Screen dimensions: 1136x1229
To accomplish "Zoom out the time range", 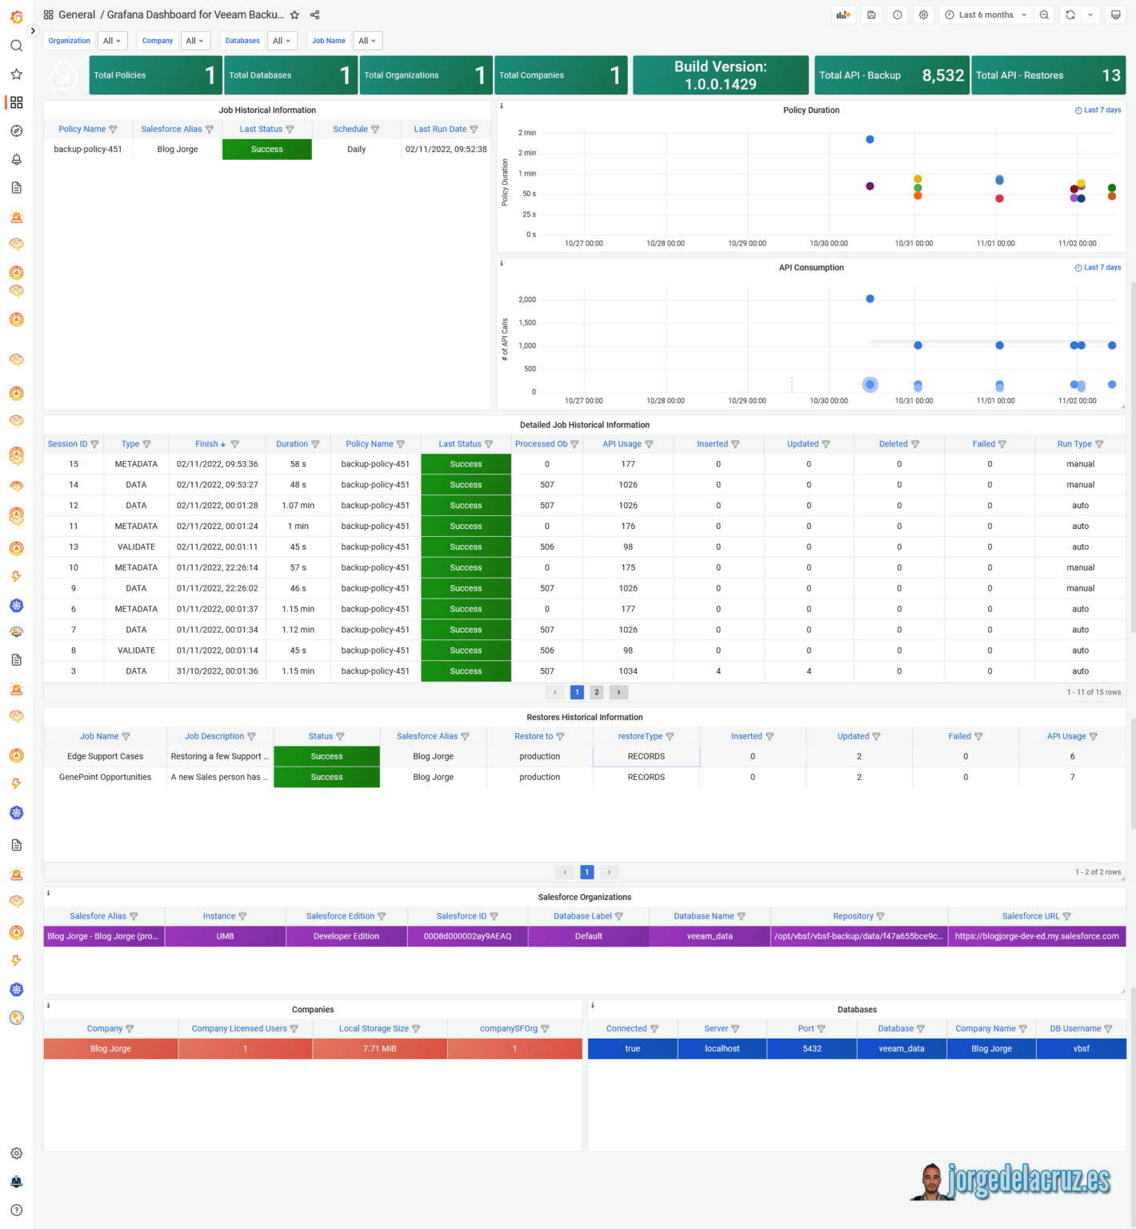I will click(1044, 14).
